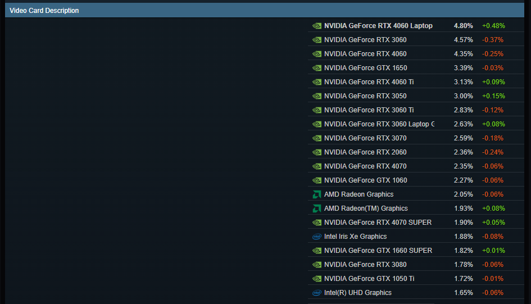531x304 pixels.
Task: Click the +0.09% change value
Action: 493,82
